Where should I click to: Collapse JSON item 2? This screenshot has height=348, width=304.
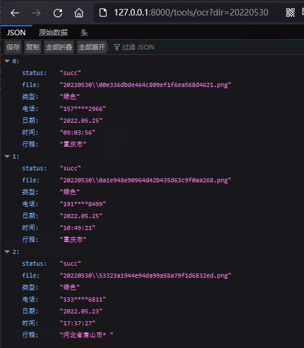point(7,251)
